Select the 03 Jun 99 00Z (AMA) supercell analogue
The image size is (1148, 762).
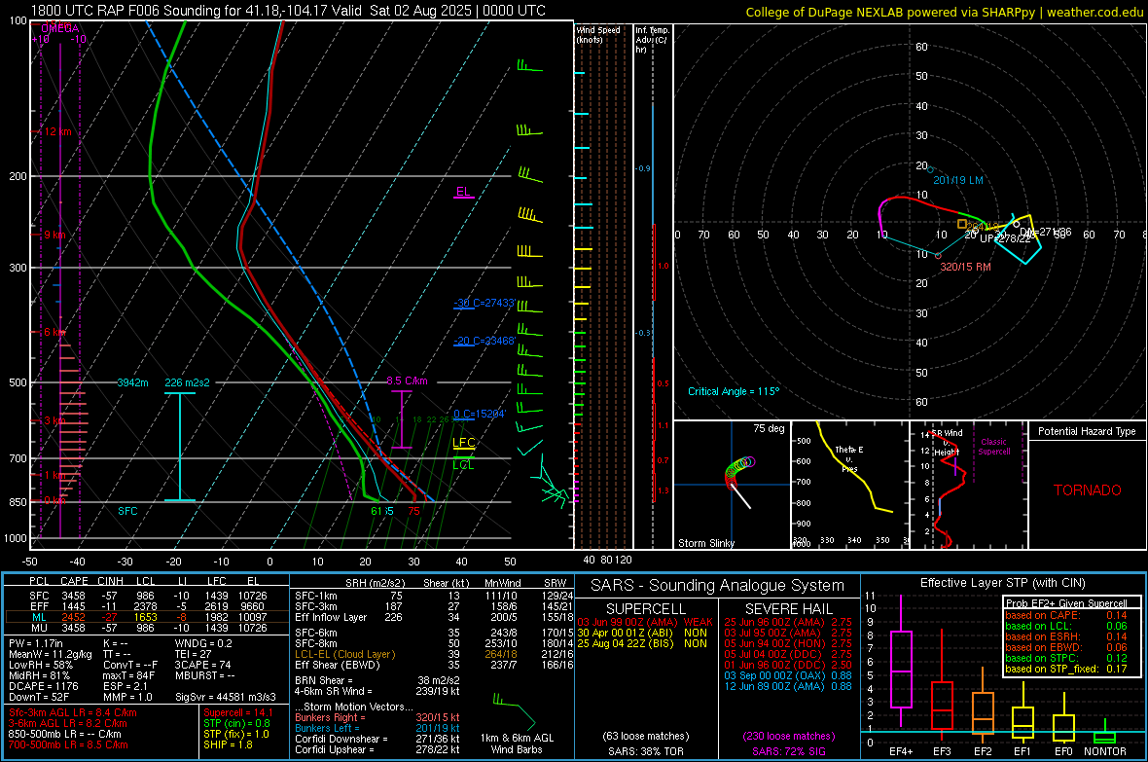coord(645,622)
